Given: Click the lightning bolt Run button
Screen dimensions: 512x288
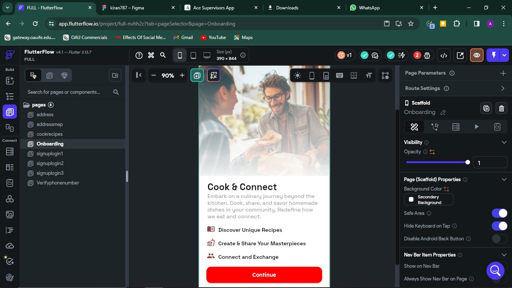Looking at the screenshot, I should [x=494, y=55].
